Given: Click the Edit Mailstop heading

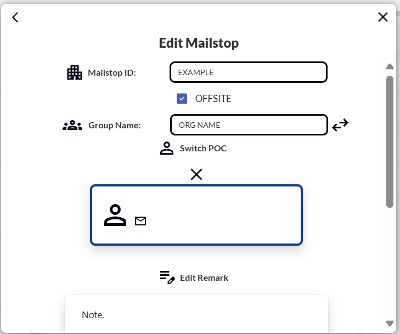Looking at the screenshot, I should pos(199,43).
